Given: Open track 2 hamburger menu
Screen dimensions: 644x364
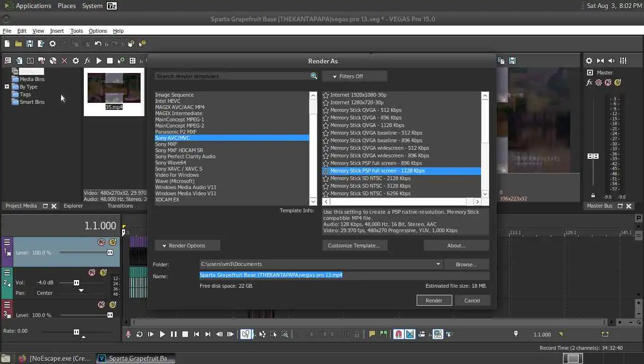Looking at the screenshot, I should pyautogui.click(x=7, y=273).
